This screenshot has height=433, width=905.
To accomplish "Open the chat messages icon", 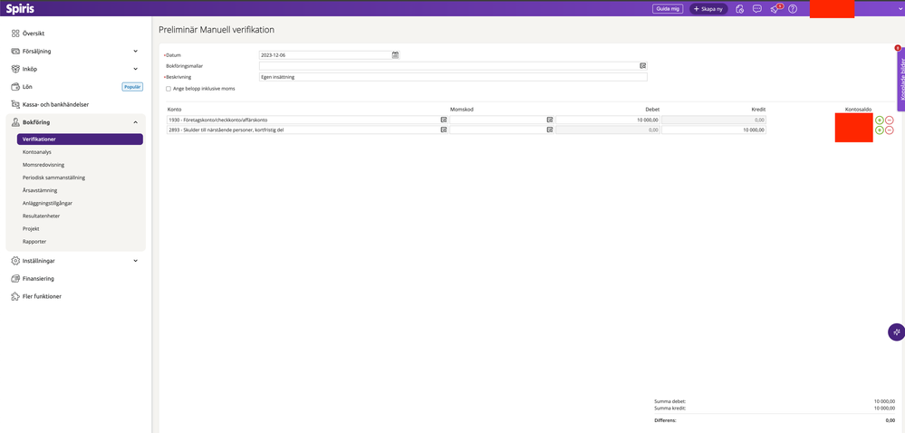I will point(757,9).
